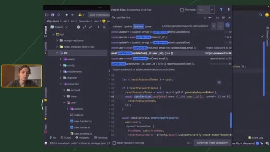270x152 pixels.
Task: Click the search magnifier icon at top right
Action: [x=261, y=15]
